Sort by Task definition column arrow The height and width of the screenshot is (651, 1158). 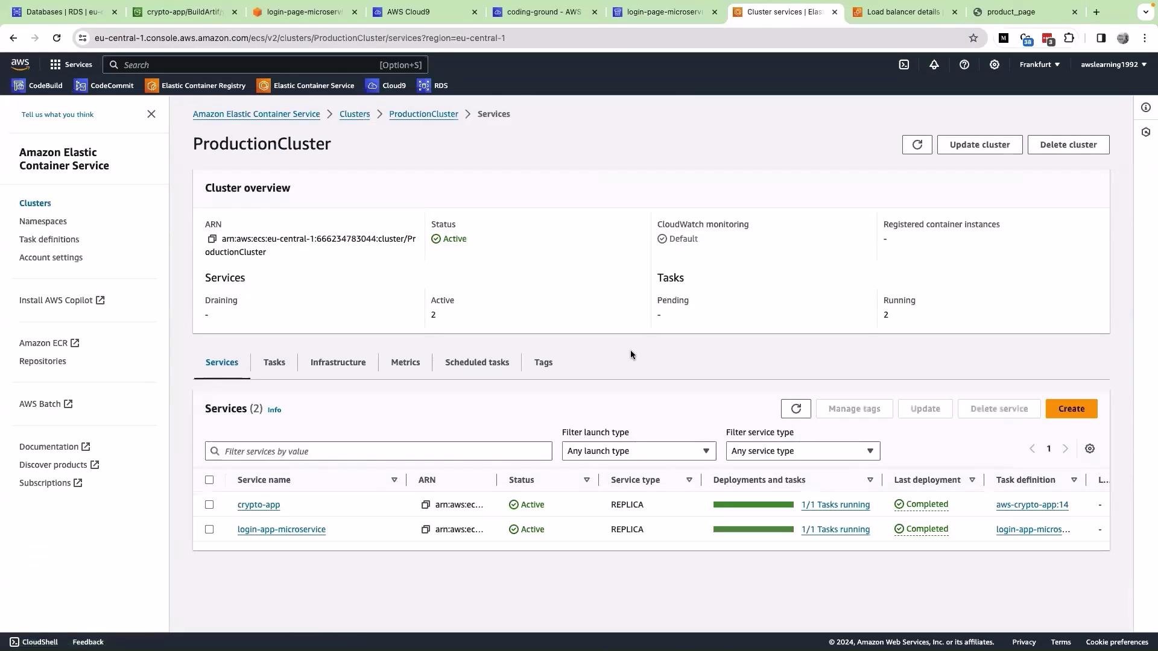point(1074,480)
